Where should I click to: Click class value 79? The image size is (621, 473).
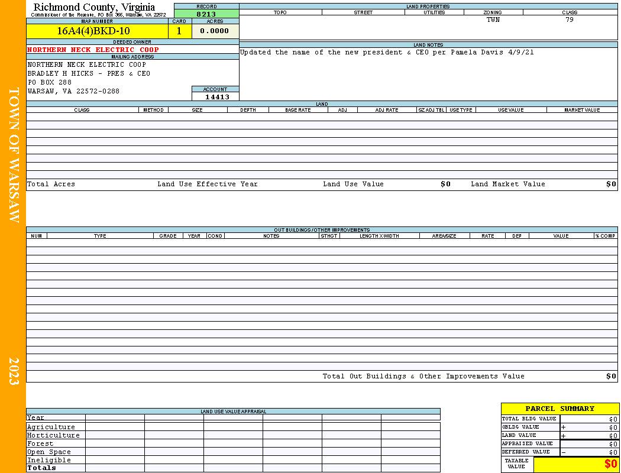[570, 20]
